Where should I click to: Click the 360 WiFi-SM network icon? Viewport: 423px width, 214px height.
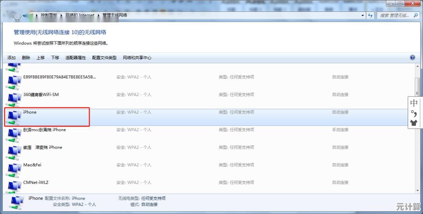(14, 100)
